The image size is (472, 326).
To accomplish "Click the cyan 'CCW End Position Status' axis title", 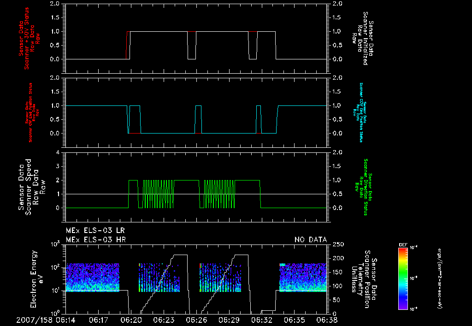I will tap(360, 113).
